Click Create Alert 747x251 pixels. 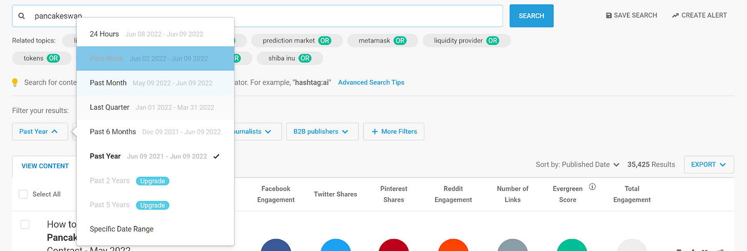699,15
